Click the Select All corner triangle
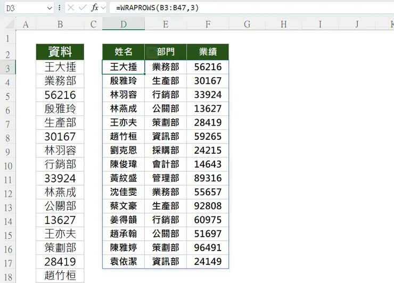Viewport: 394px width, 283px height. tap(10, 24)
